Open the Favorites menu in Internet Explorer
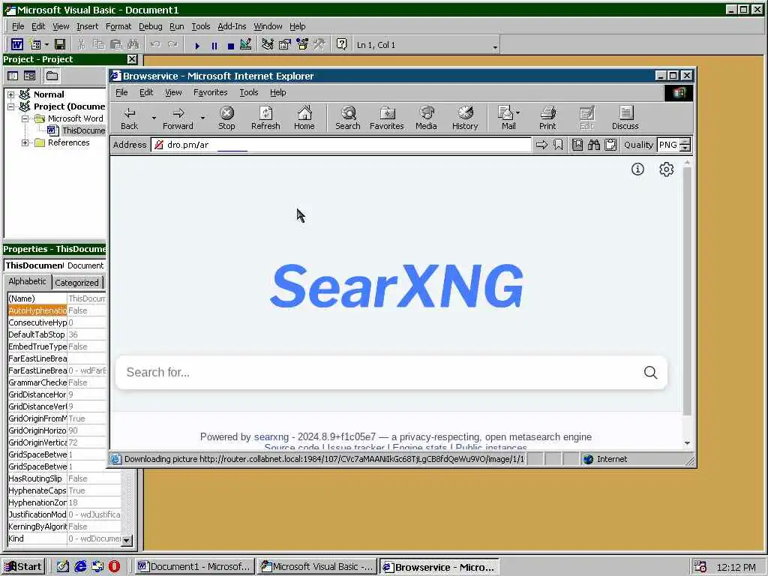This screenshot has height=576, width=768. pyautogui.click(x=210, y=92)
